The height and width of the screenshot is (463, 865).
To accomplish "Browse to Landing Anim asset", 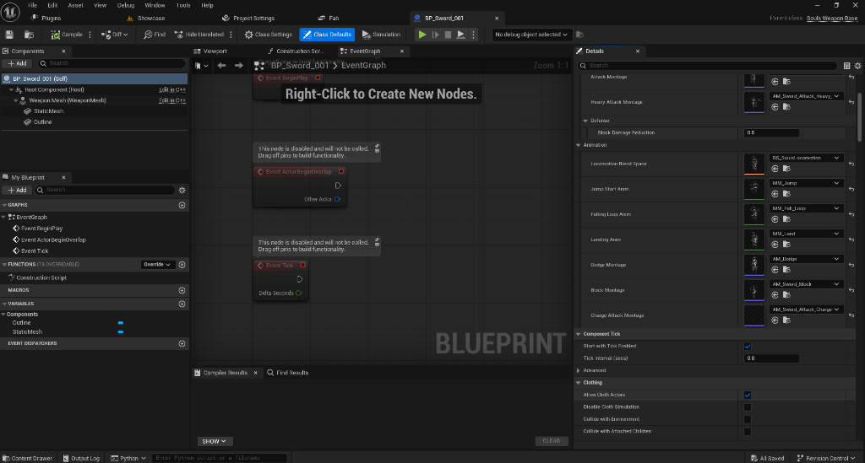I will [786, 245].
